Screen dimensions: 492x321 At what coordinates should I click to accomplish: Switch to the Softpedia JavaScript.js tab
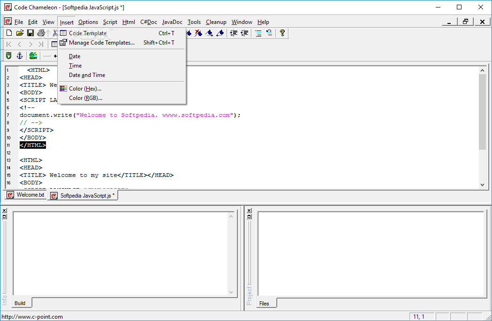coord(83,195)
